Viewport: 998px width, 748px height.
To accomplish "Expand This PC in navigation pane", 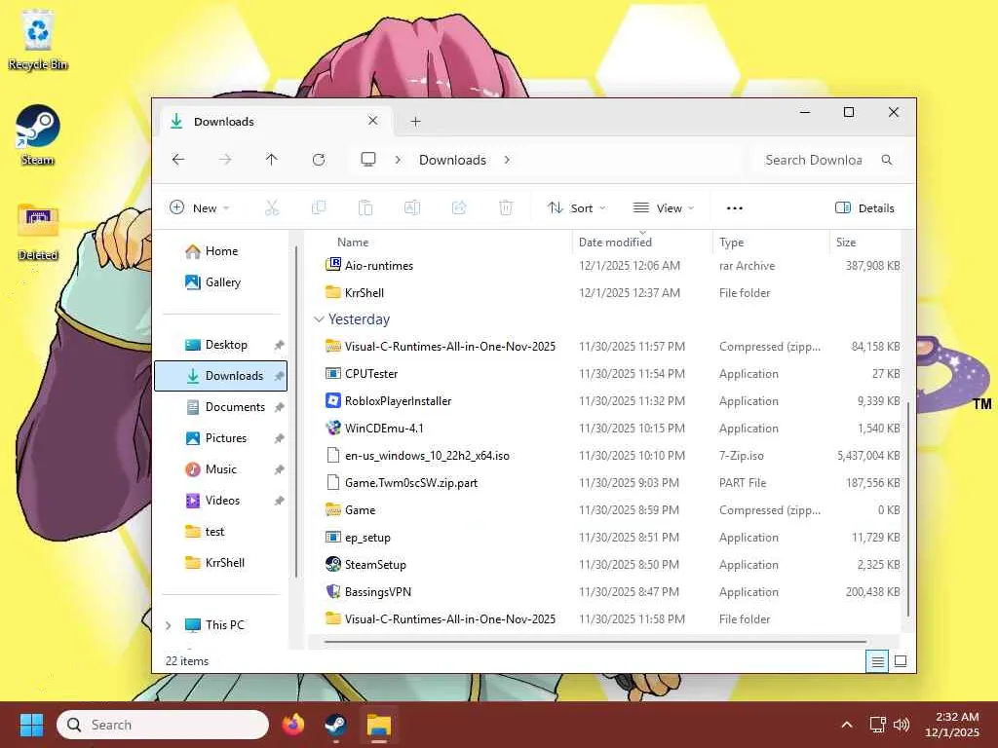I will pyautogui.click(x=168, y=625).
